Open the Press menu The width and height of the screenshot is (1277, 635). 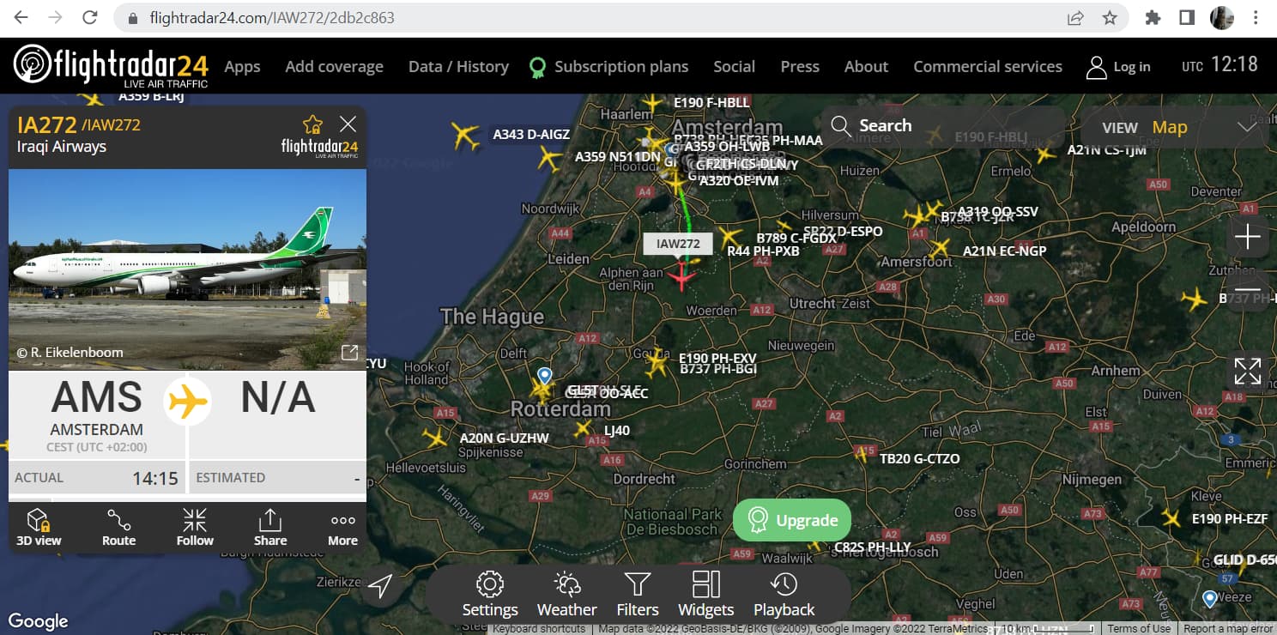[800, 67]
